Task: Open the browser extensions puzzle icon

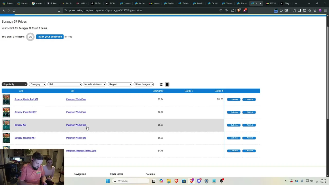Action: (281, 10)
